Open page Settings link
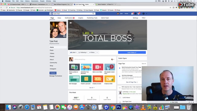 click(135, 18)
